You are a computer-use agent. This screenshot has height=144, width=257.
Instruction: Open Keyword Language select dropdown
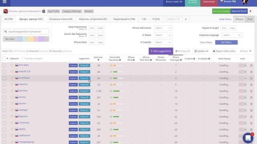tap(232, 35)
